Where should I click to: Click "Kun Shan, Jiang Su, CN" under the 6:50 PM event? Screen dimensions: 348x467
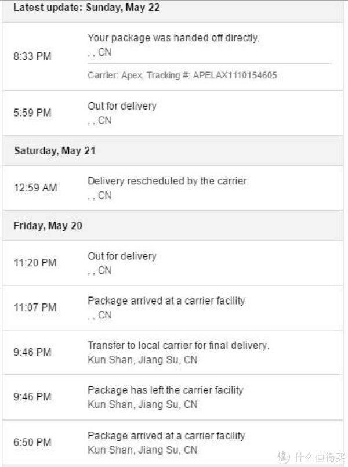pos(142,450)
